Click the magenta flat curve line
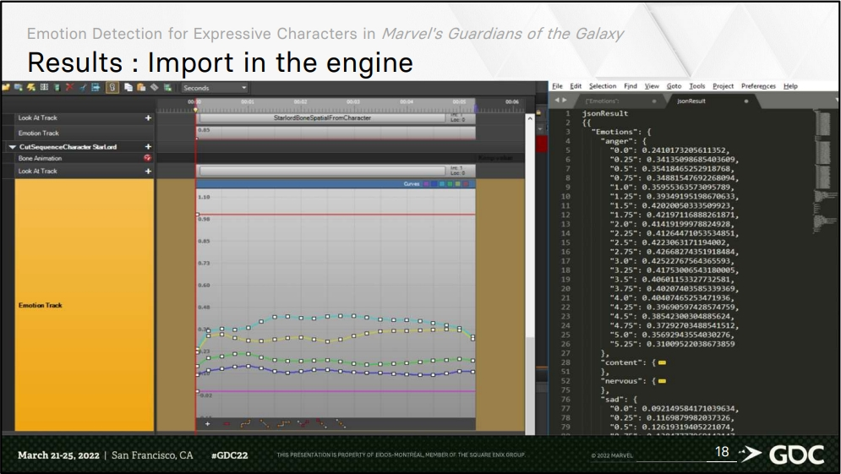The height and width of the screenshot is (474, 841). [336, 391]
